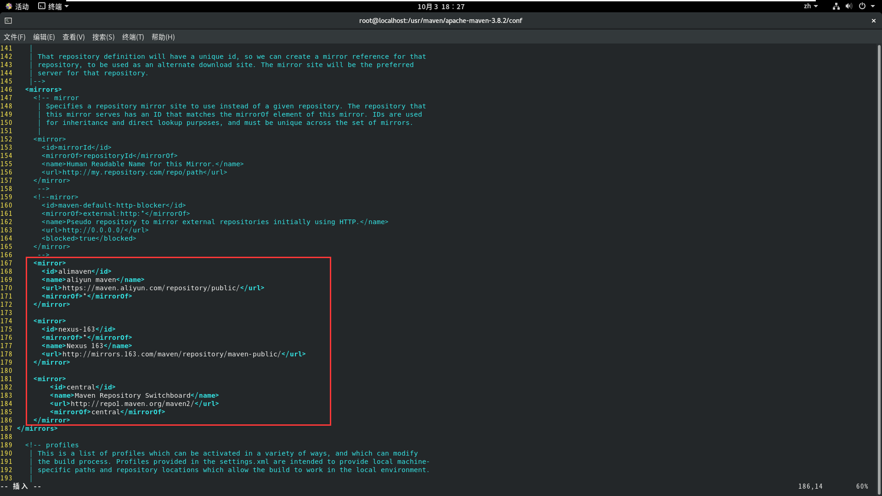
Task: Open the 终端 application menu dropdown arrow
Action: tap(67, 6)
